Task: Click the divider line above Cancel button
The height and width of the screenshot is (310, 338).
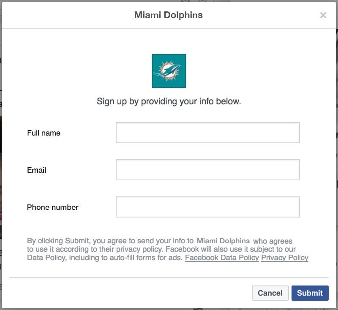Action: coord(169,277)
